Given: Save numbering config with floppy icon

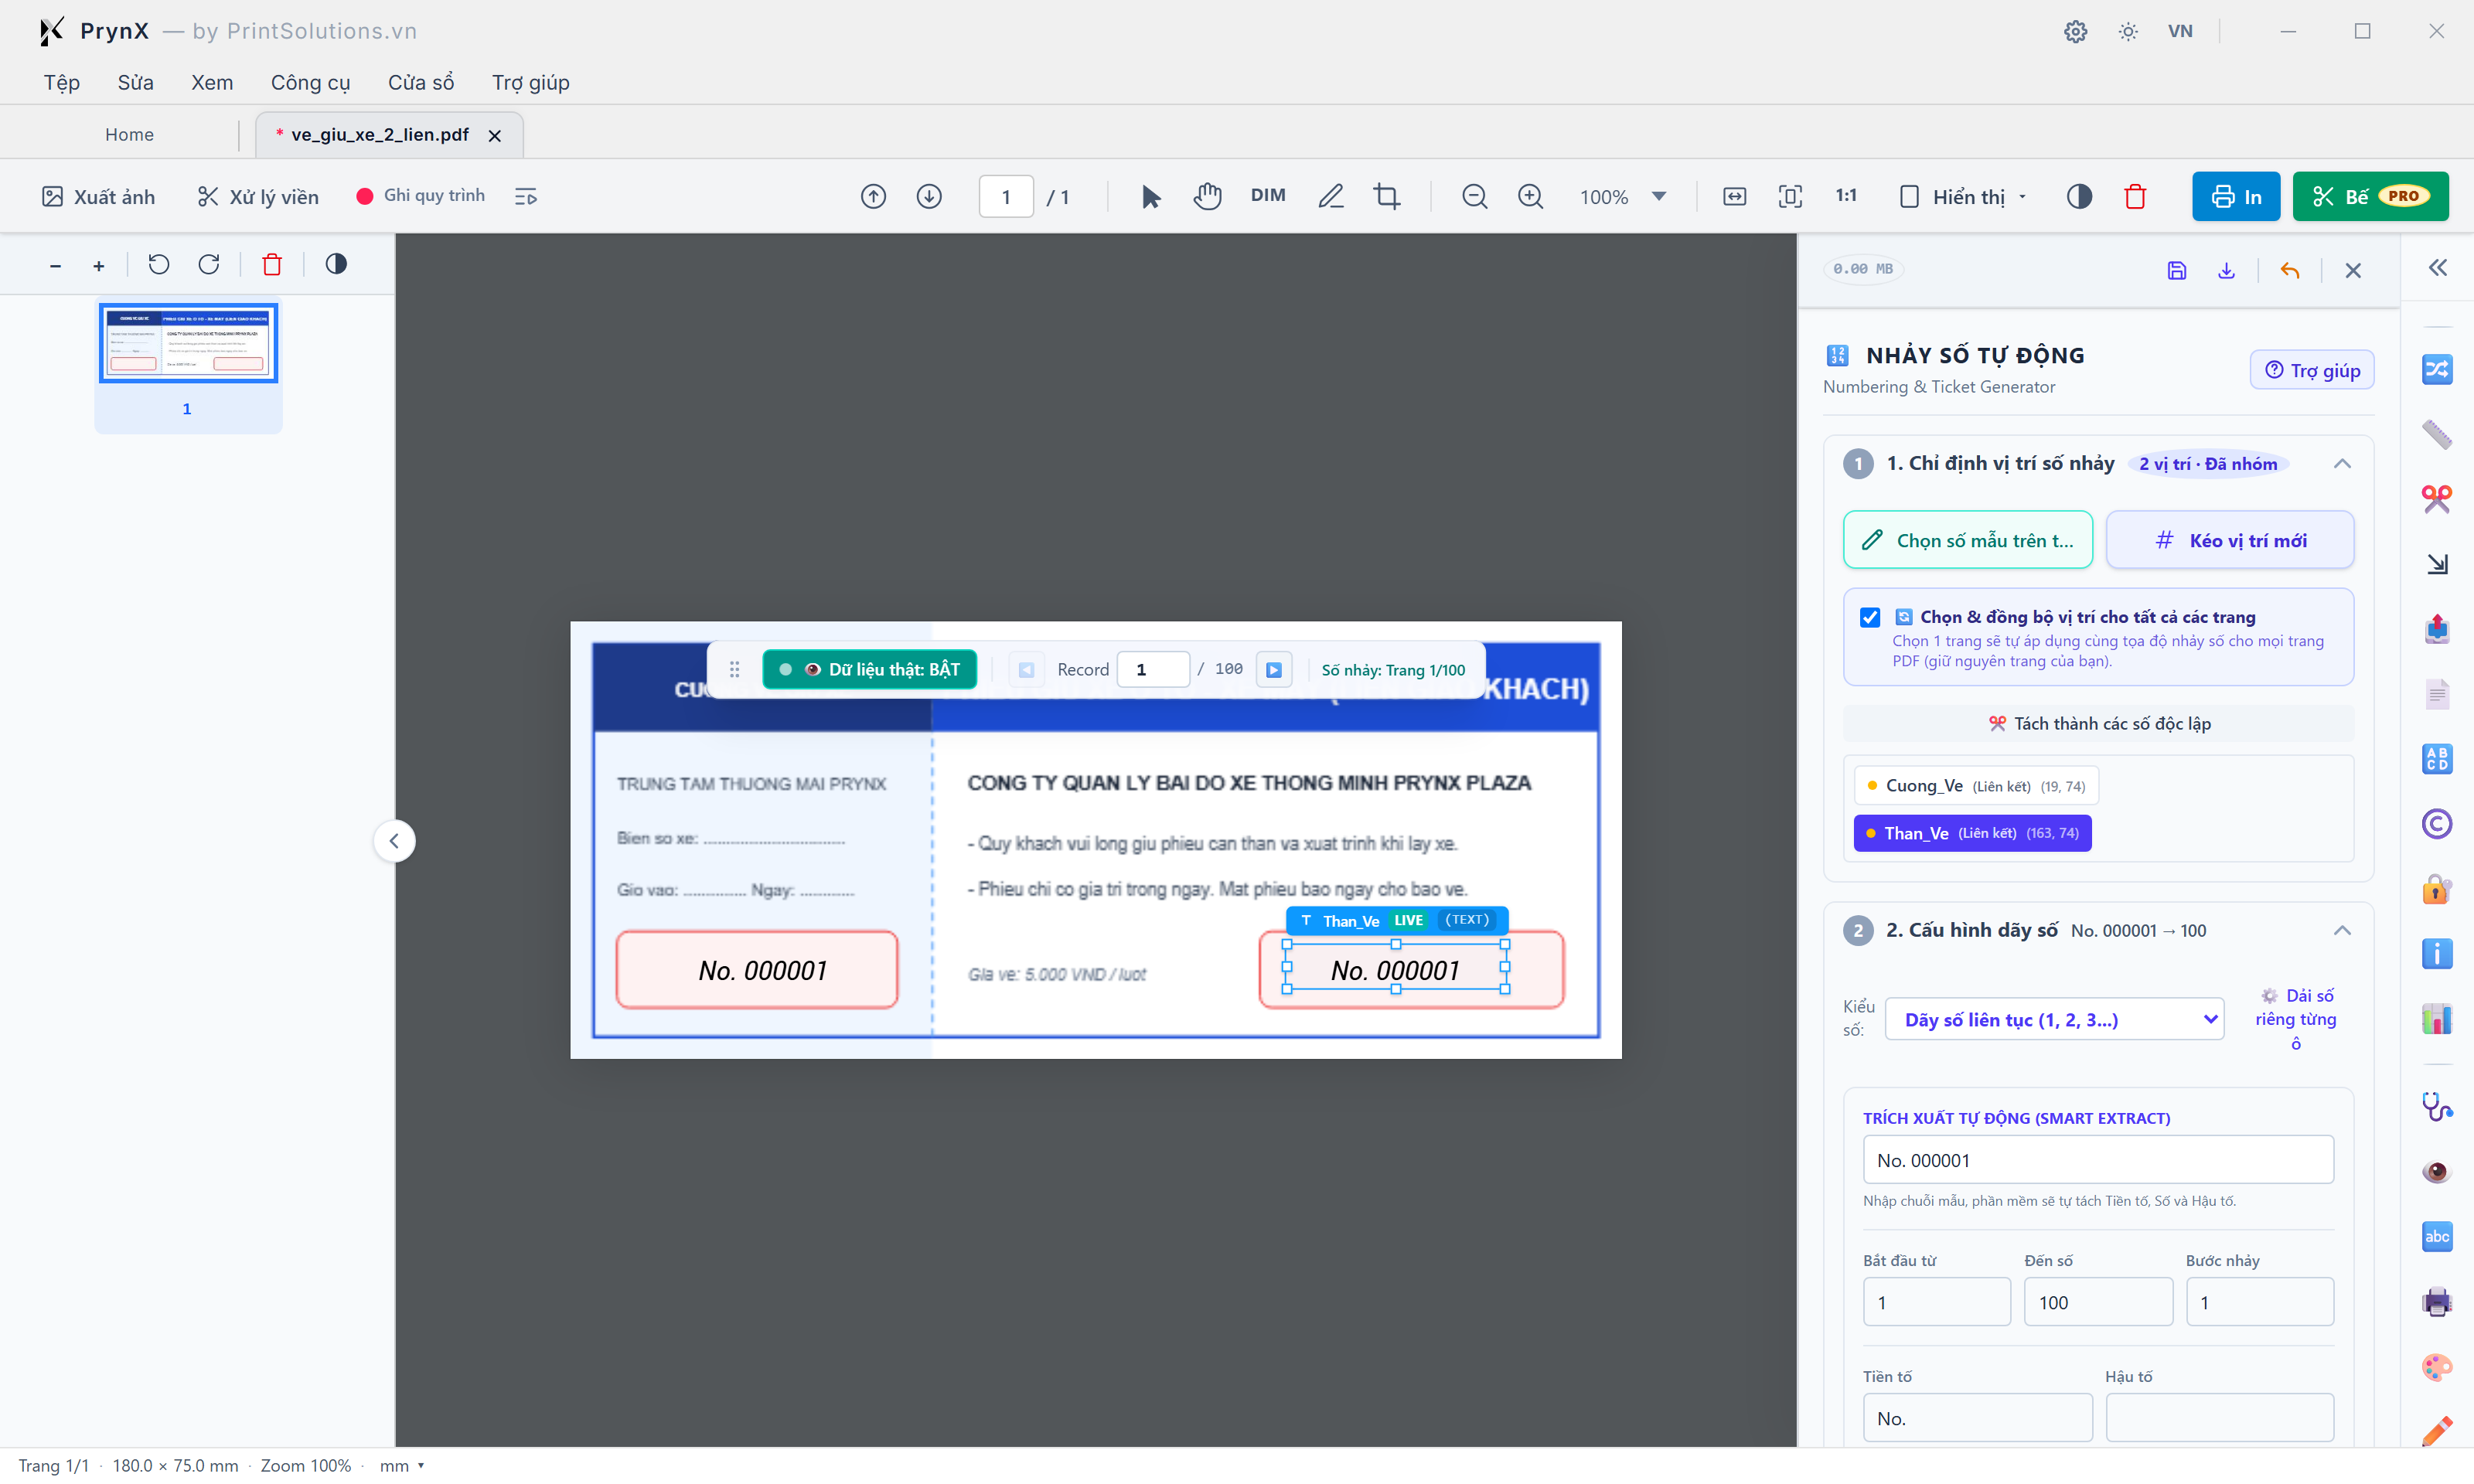Looking at the screenshot, I should tap(2177, 270).
